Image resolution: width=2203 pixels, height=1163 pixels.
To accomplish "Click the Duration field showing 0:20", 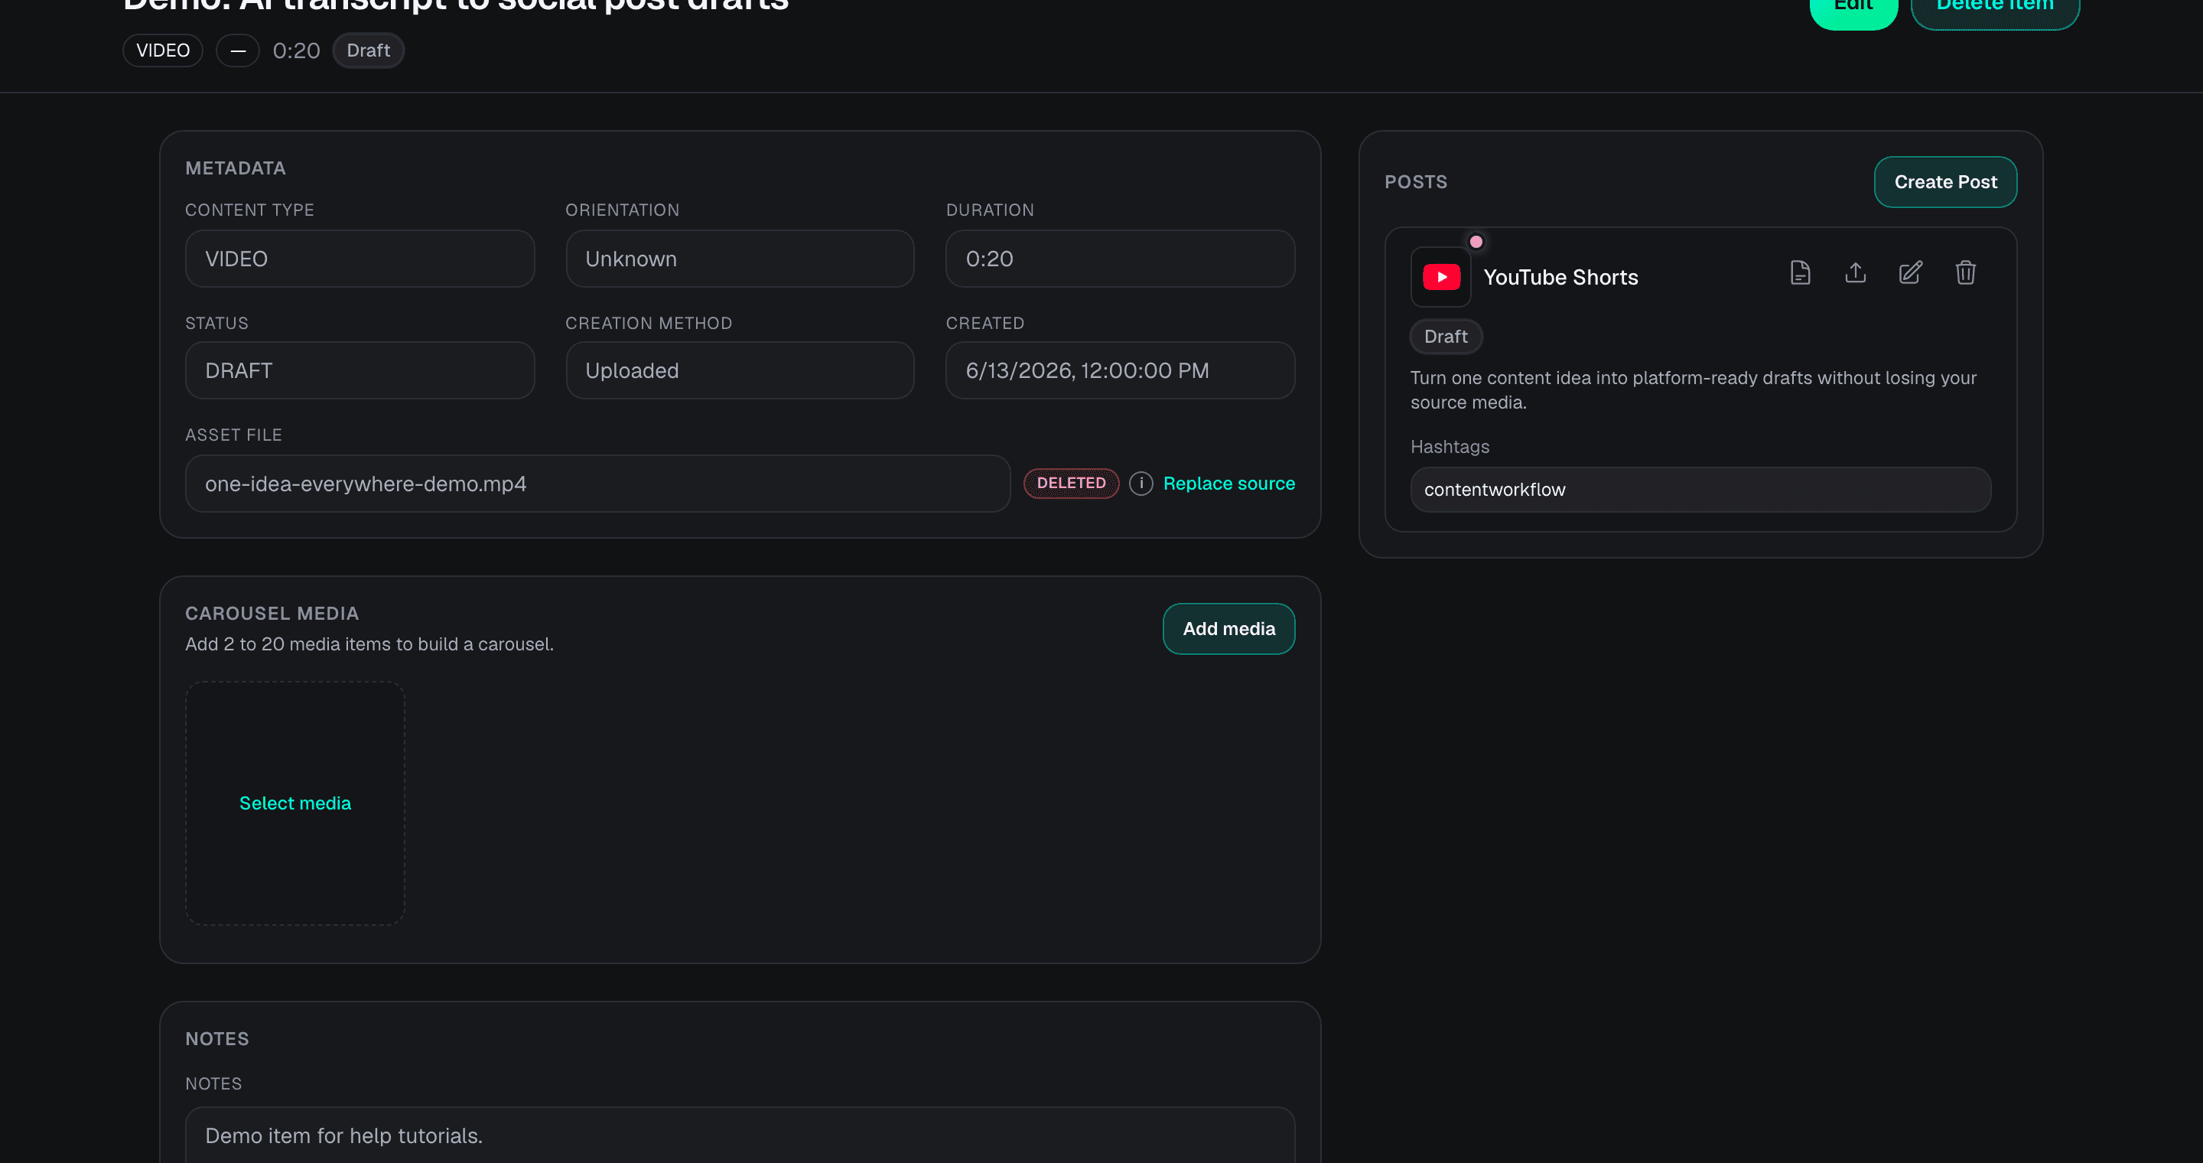I will 1121,259.
